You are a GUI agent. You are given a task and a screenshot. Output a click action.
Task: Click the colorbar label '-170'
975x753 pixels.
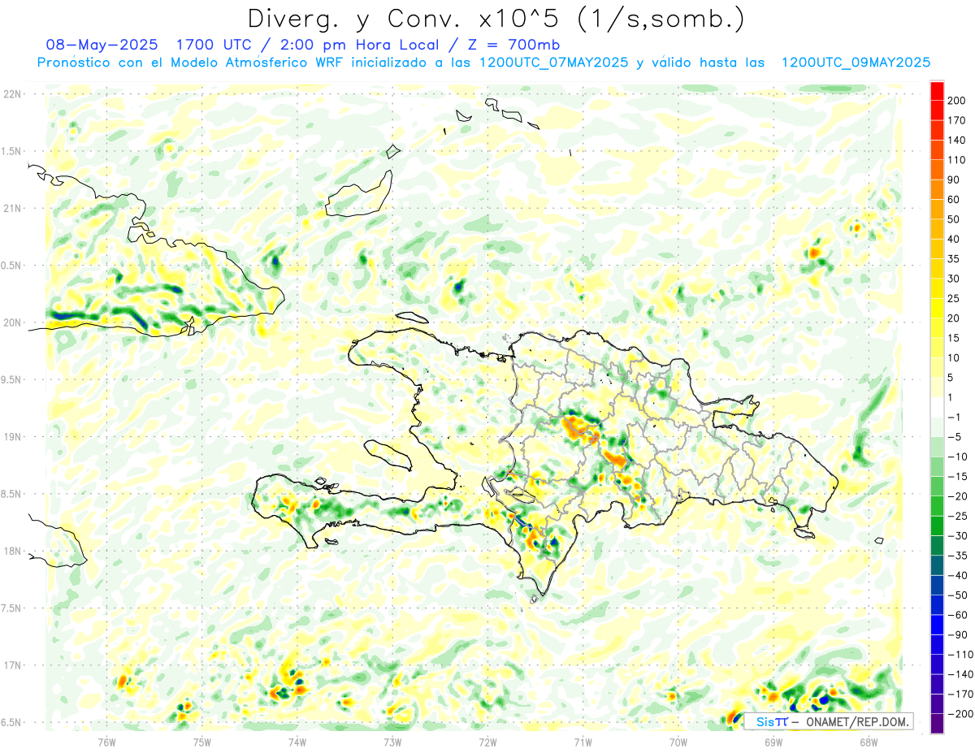(959, 695)
